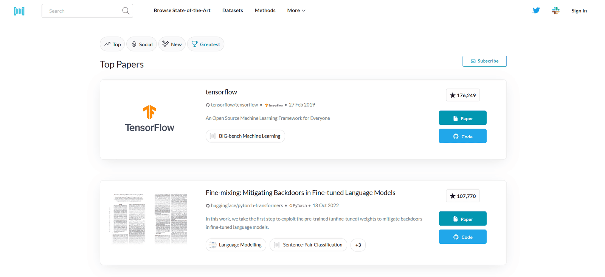This screenshot has width=605, height=277.
Task: Select the Top papers filter tab
Action: 112,44
